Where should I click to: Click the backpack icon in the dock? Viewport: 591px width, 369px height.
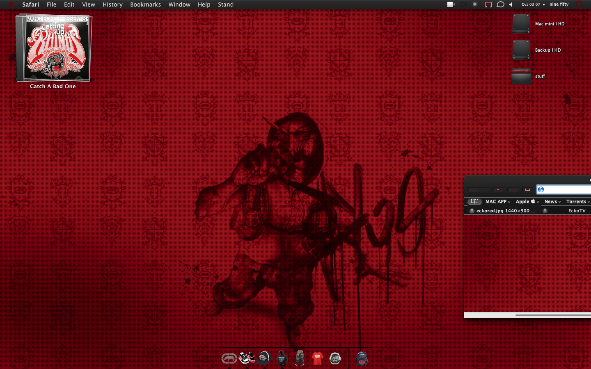(x=362, y=358)
